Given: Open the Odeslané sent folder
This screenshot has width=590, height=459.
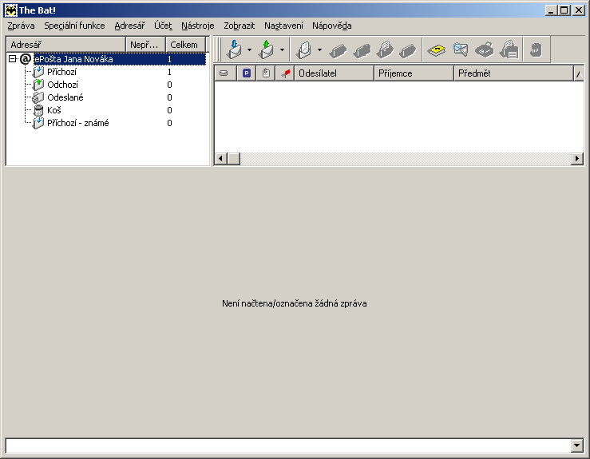Looking at the screenshot, I should click(65, 97).
